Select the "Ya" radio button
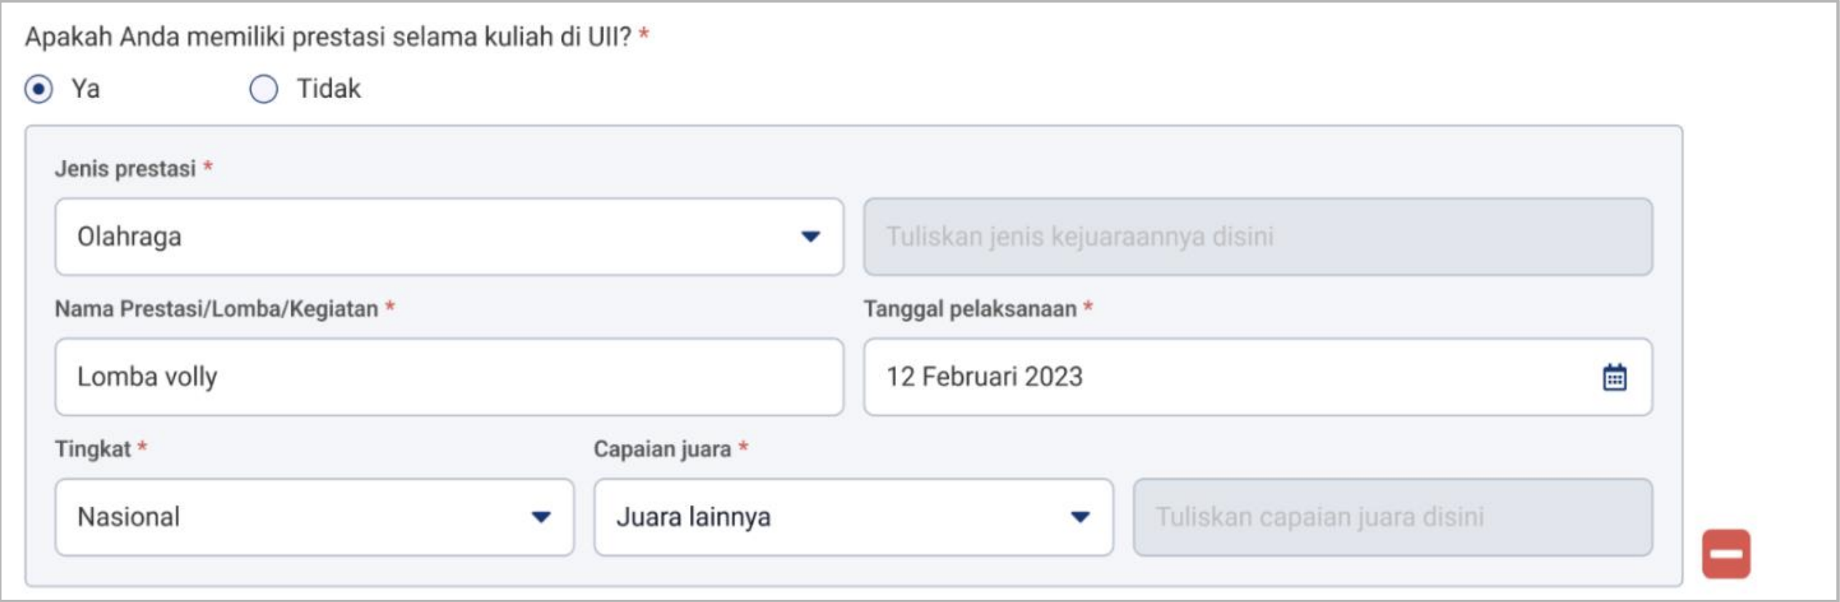 (x=39, y=89)
